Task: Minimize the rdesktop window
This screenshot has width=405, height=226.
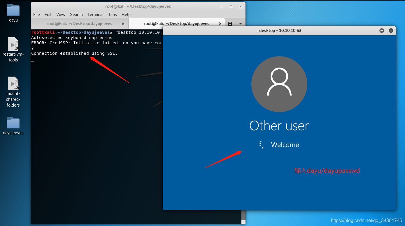Action: tap(381, 30)
